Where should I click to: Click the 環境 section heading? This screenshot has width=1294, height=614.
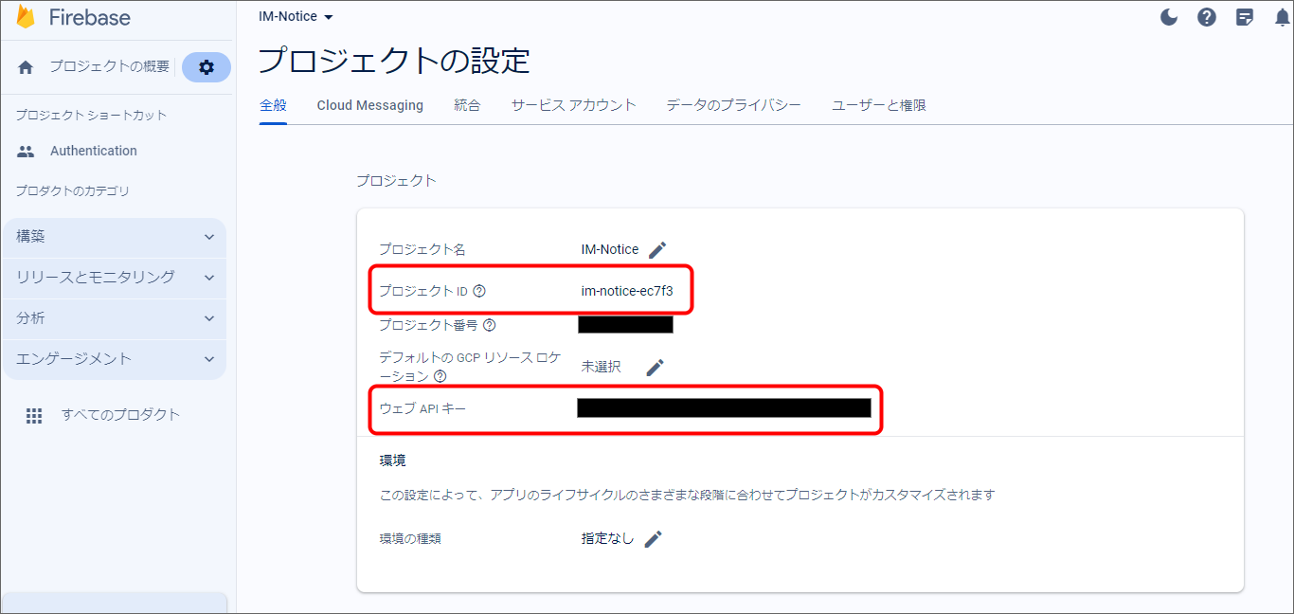tap(393, 460)
